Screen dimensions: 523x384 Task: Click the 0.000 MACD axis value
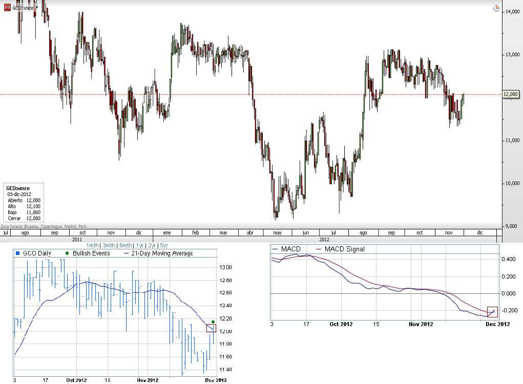tap(508, 293)
